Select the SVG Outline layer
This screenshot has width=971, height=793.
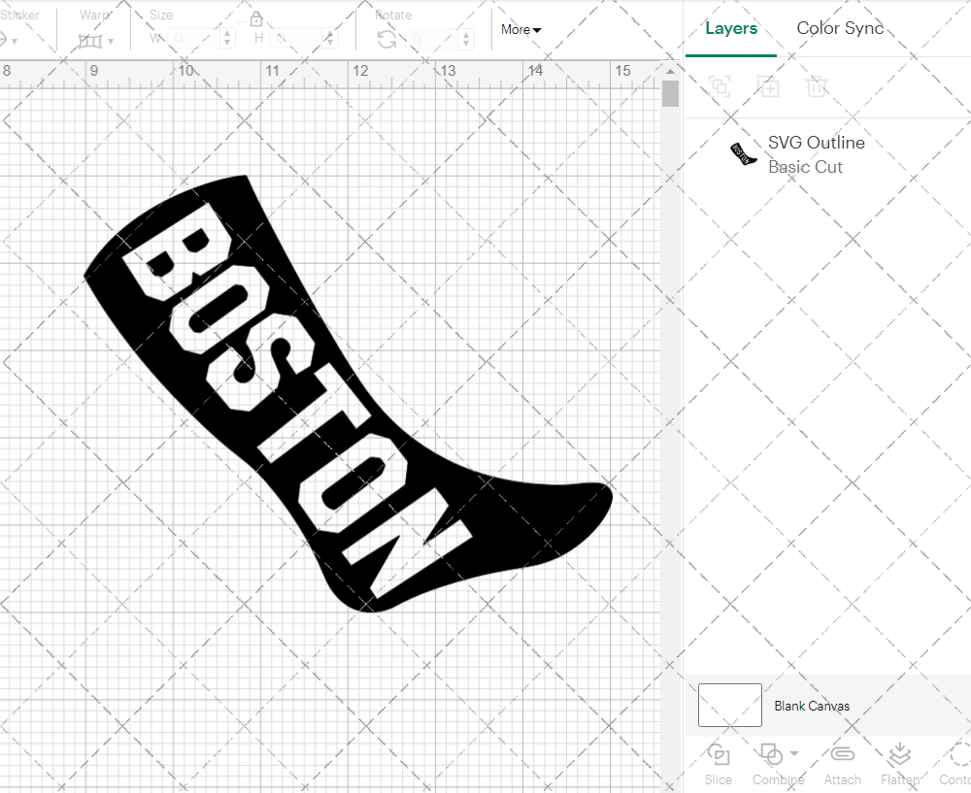[816, 154]
